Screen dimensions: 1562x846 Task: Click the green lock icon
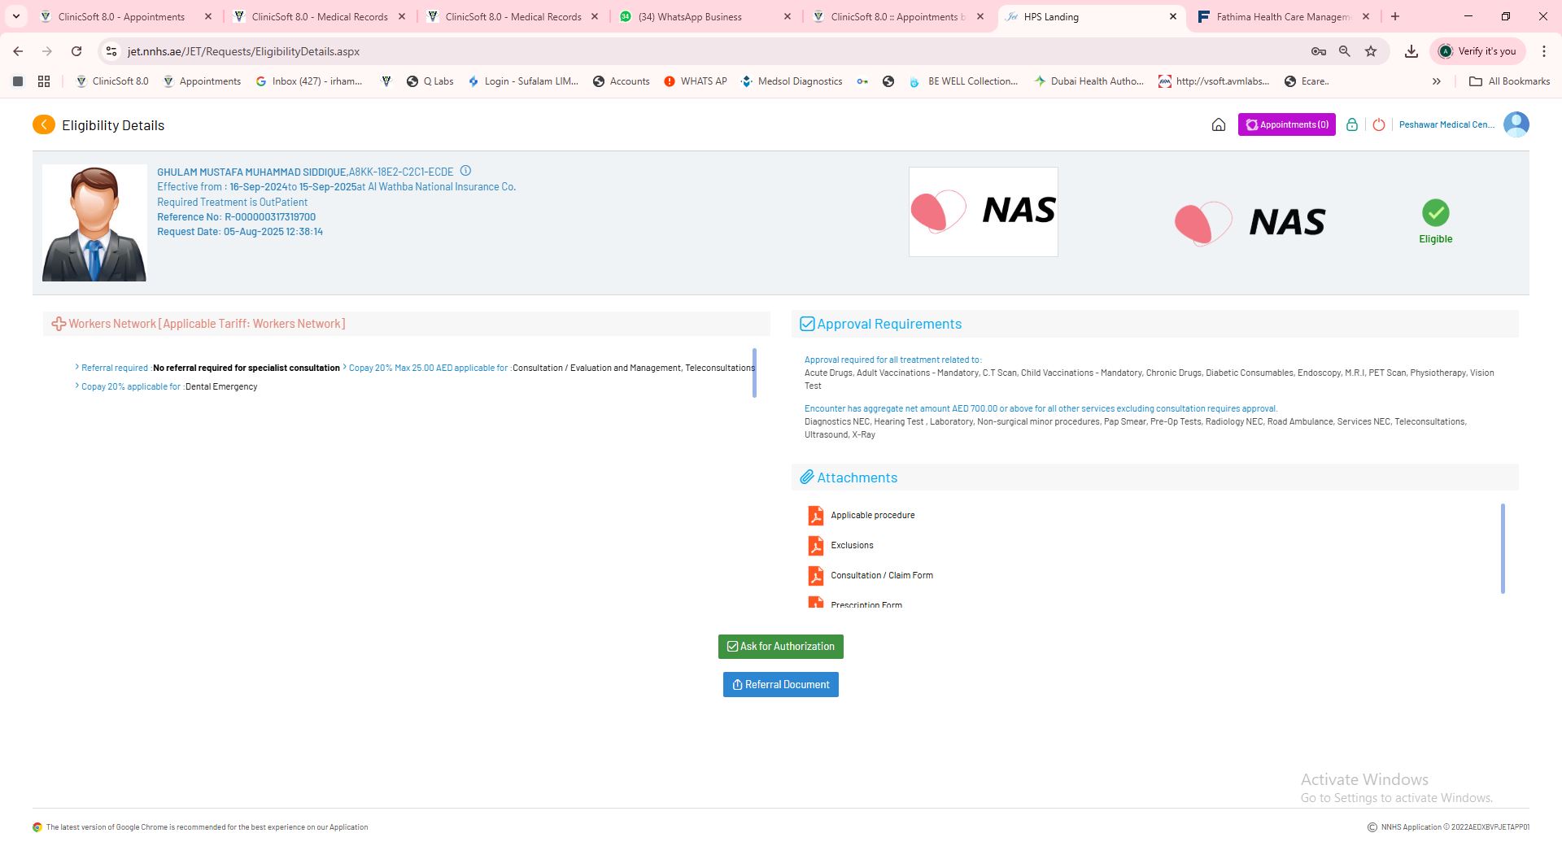1351,124
